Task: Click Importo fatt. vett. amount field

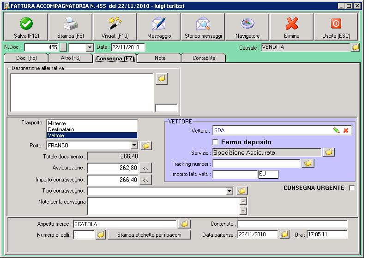Action: [235, 174]
